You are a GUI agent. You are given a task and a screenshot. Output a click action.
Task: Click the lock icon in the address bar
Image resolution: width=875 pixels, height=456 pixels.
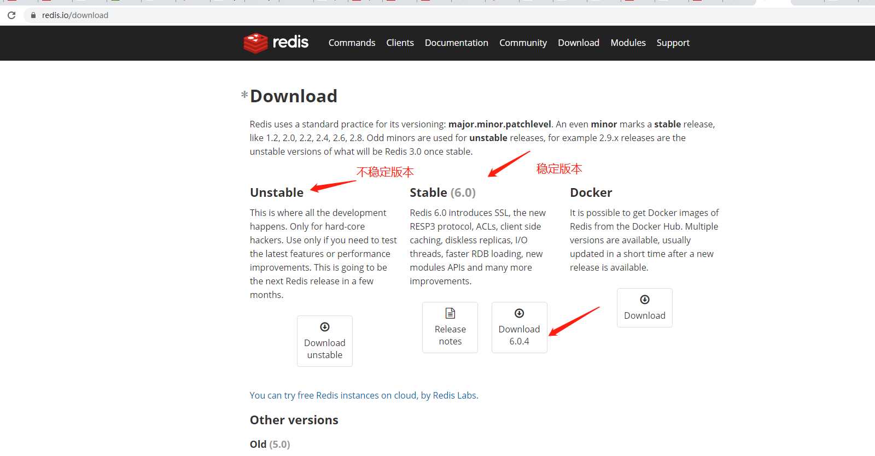[33, 15]
